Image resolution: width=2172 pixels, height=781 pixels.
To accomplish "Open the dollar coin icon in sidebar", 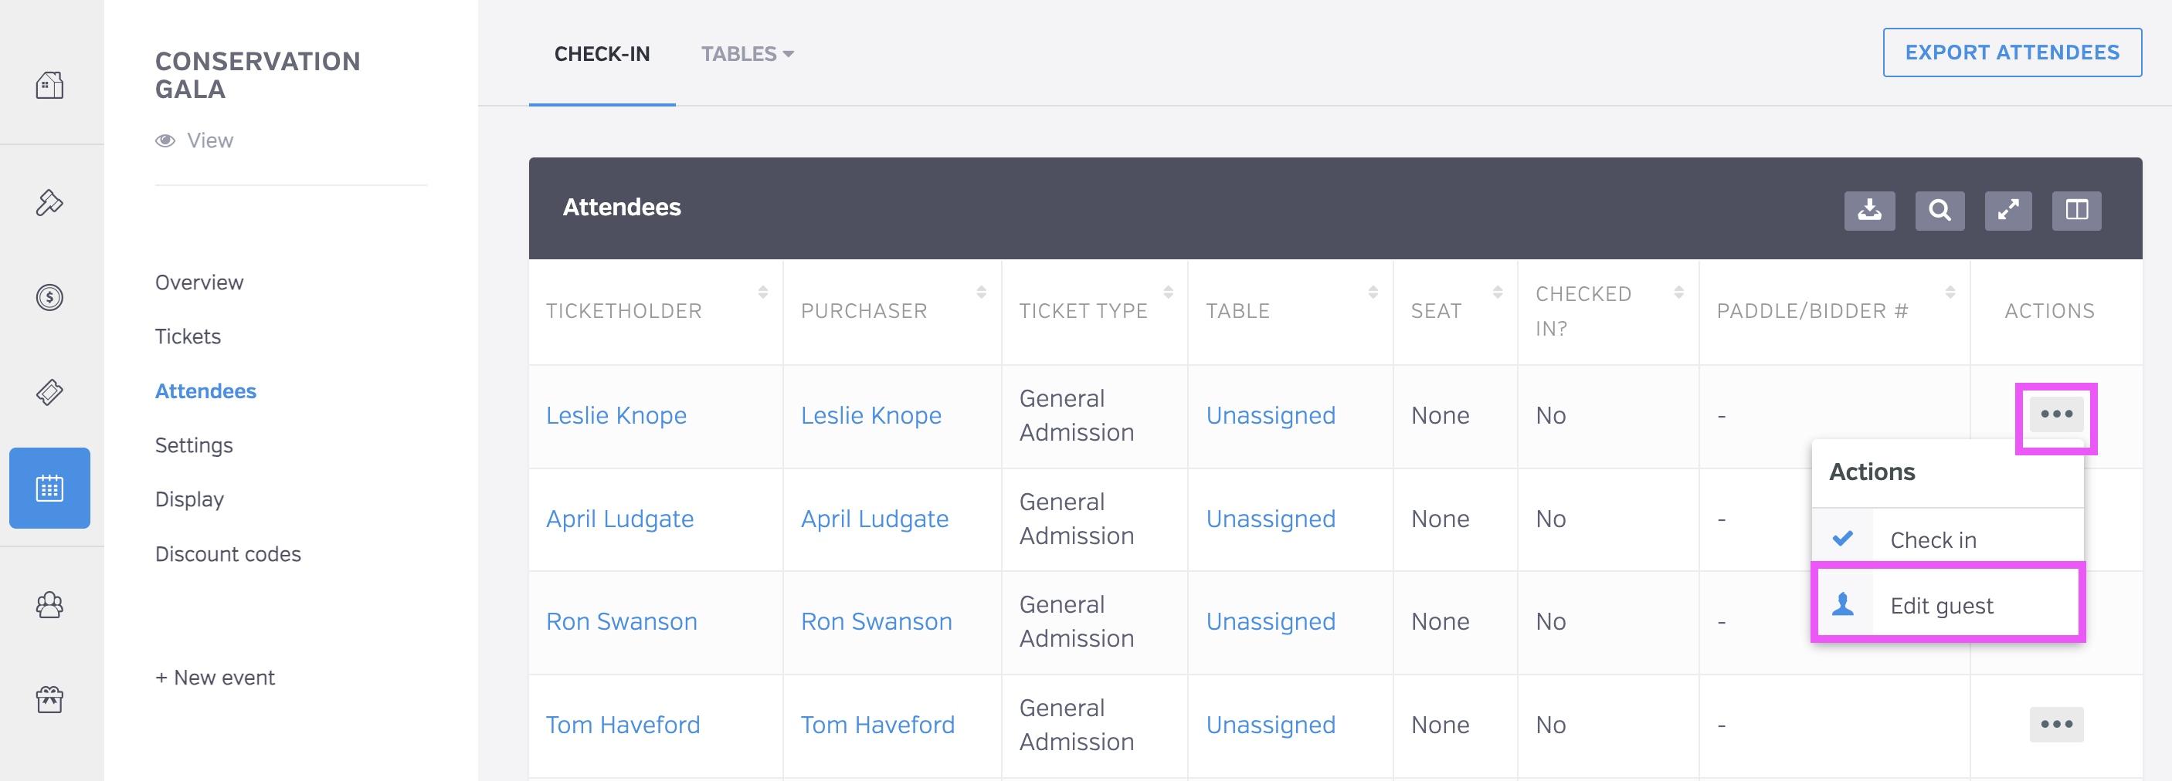I will (49, 297).
